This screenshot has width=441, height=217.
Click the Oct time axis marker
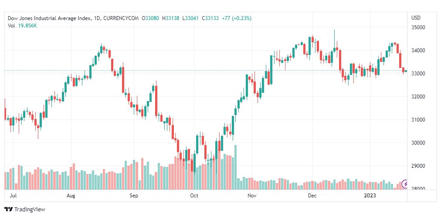194,196
